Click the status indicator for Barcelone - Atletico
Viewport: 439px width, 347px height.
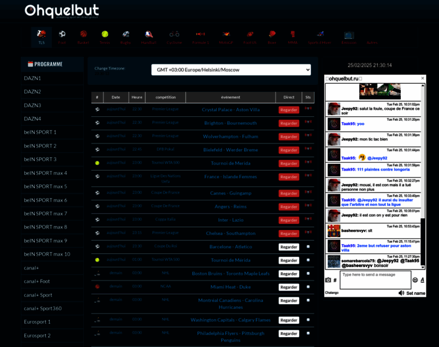(x=308, y=246)
